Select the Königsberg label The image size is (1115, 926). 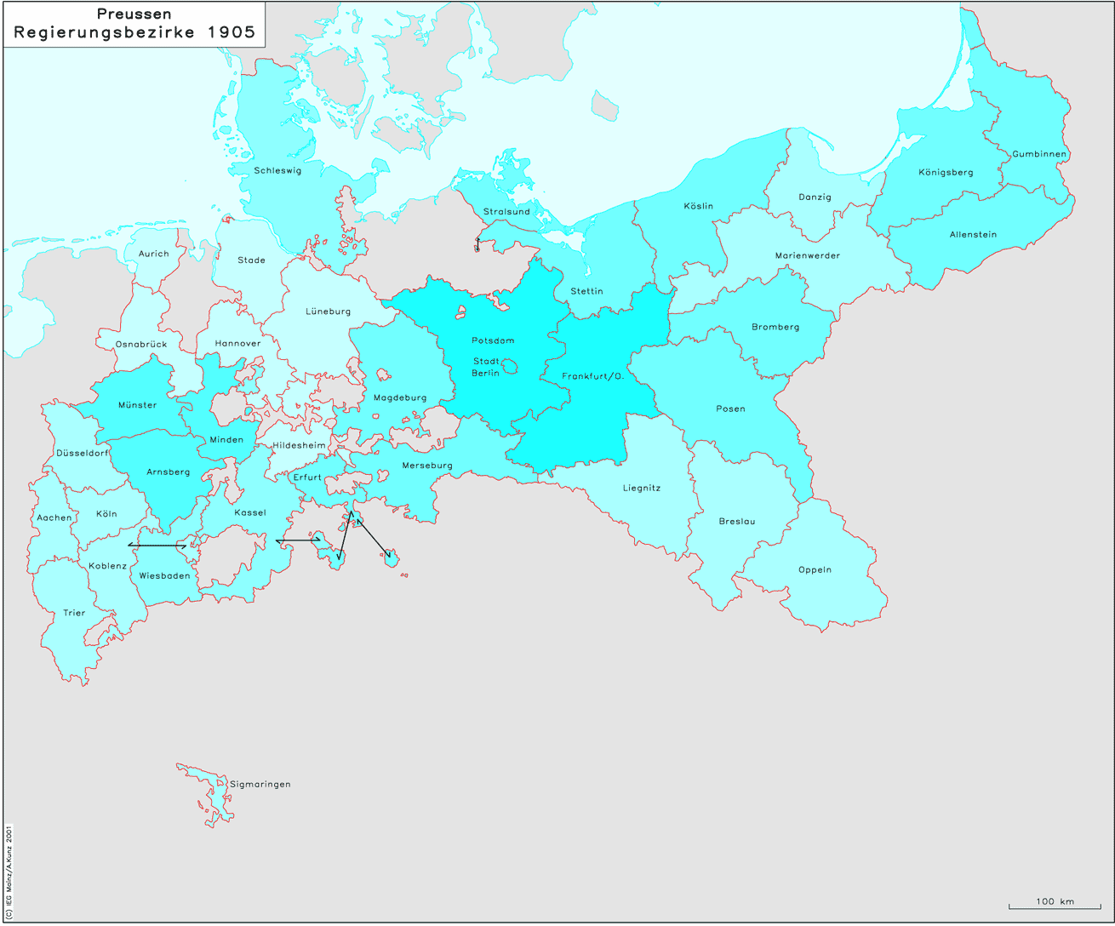click(x=945, y=173)
